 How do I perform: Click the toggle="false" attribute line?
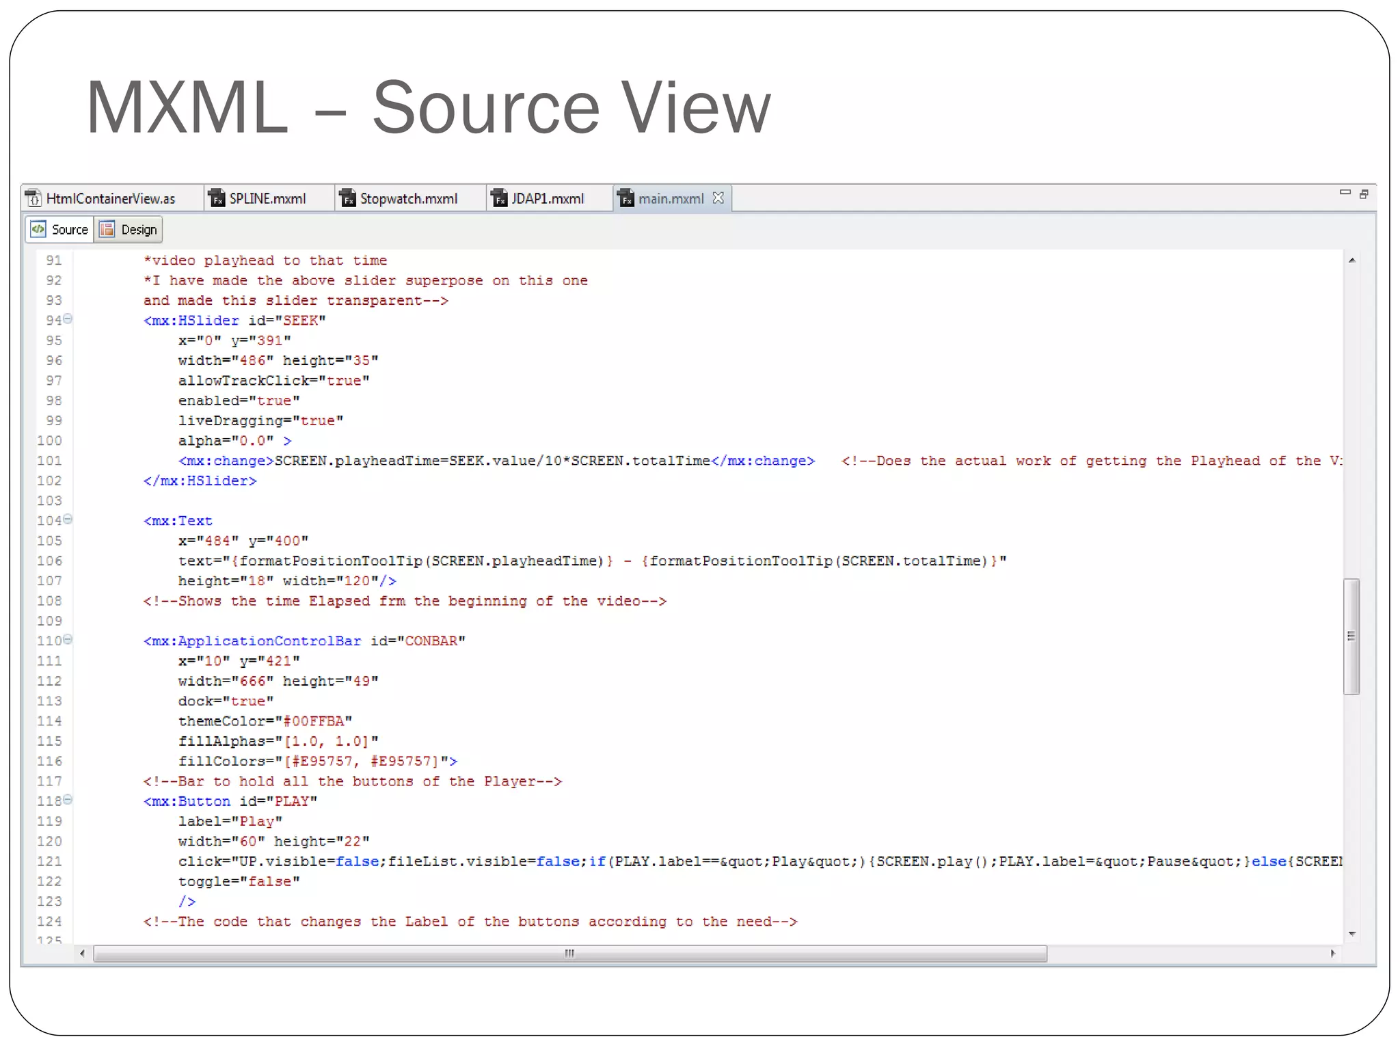[239, 881]
